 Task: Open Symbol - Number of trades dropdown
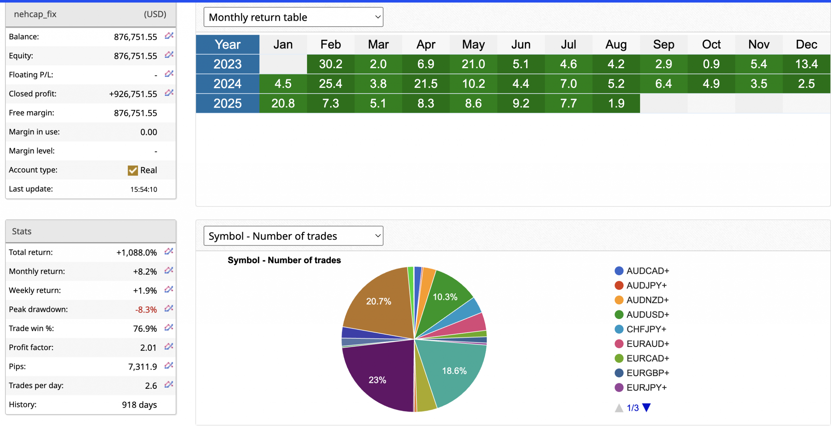tap(293, 236)
